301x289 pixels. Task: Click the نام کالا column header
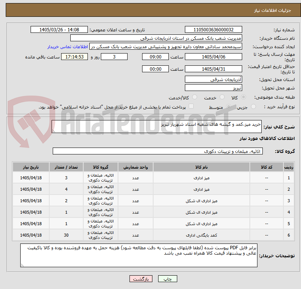(x=201, y=167)
